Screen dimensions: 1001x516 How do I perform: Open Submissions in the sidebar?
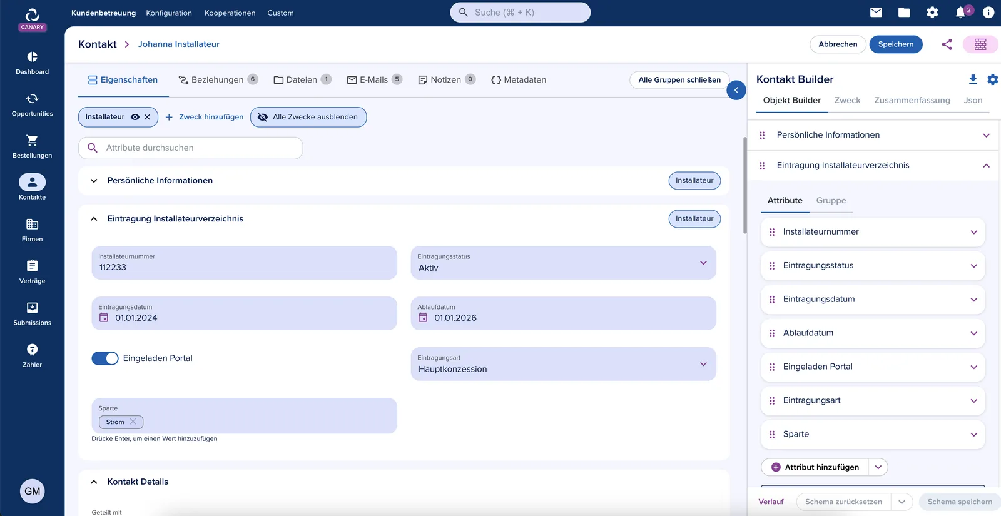(x=32, y=314)
